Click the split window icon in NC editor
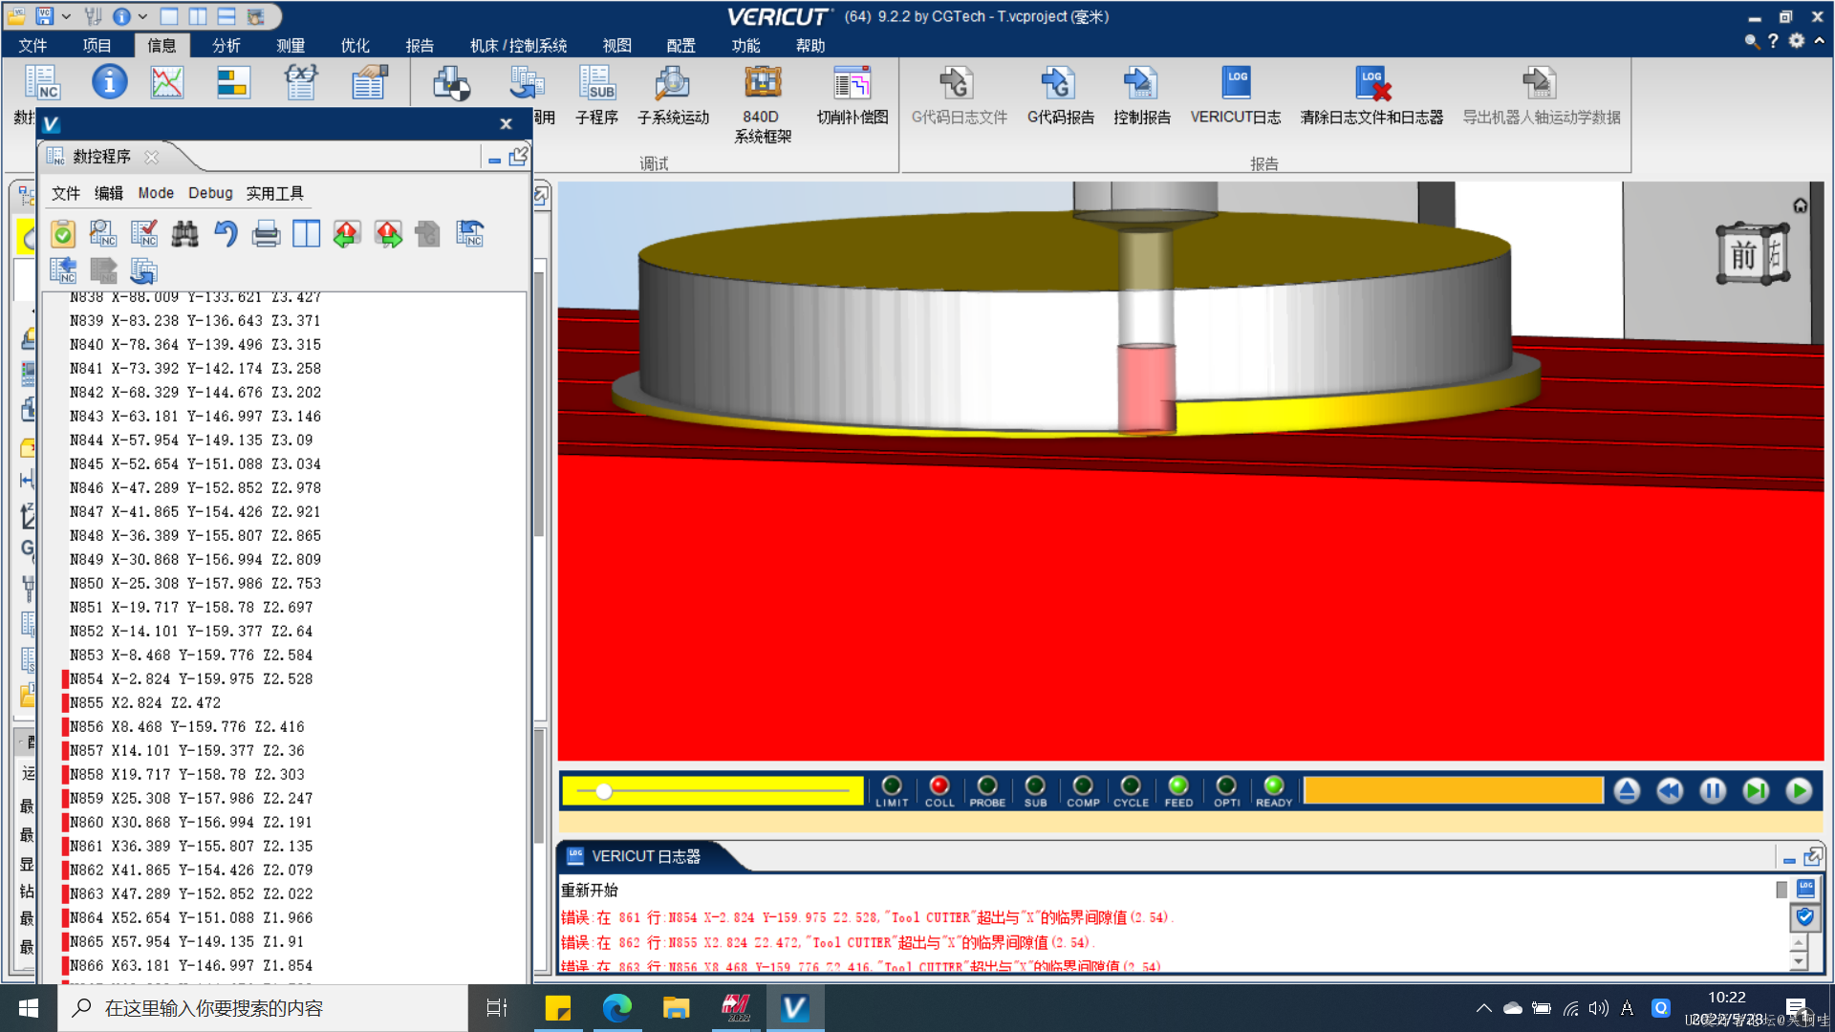This screenshot has height=1032, width=1835. click(x=306, y=233)
